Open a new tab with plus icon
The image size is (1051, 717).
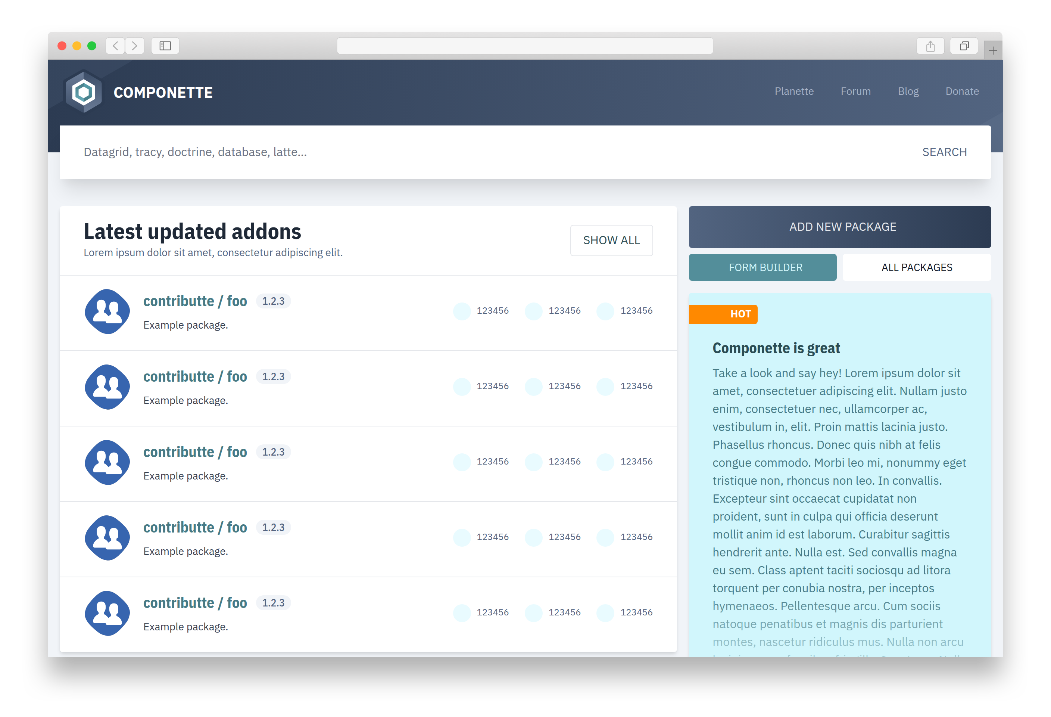point(993,51)
